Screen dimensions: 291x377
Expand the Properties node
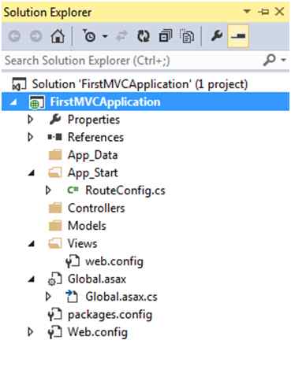click(30, 120)
